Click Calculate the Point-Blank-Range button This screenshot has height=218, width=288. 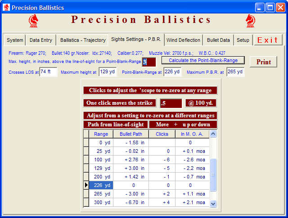click(203, 60)
